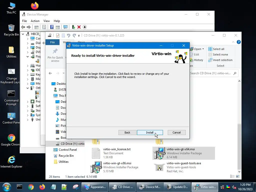Open the File tab in the CD Drive Explorer

[52, 42]
